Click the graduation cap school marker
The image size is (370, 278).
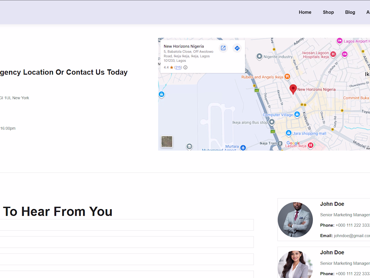(x=189, y=147)
